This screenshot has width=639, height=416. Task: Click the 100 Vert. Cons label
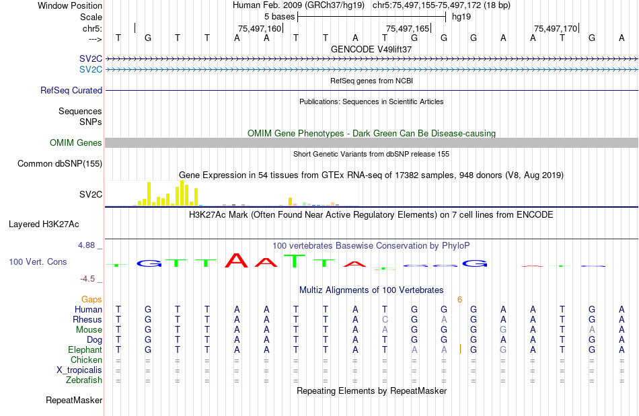(x=38, y=261)
